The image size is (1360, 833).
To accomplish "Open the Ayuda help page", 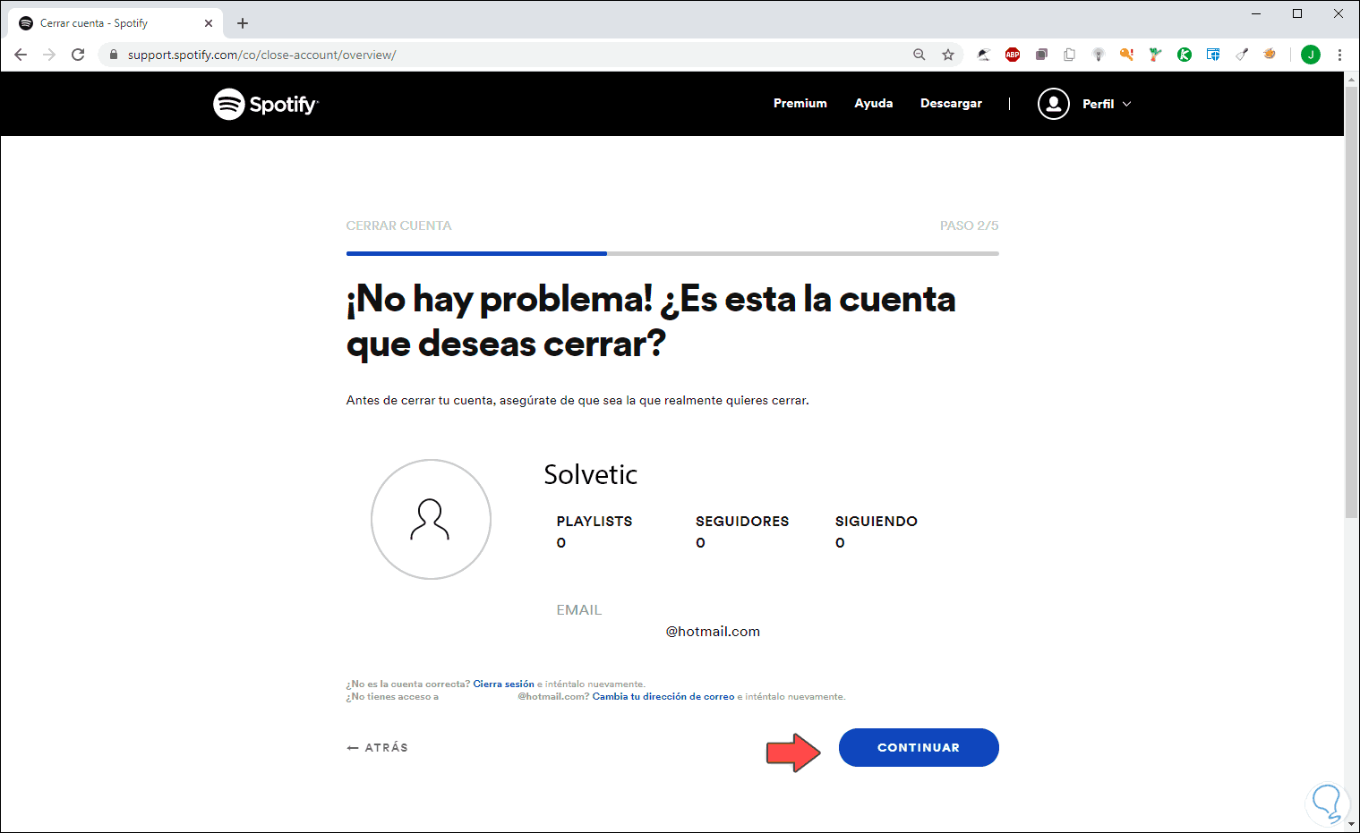I will (874, 104).
